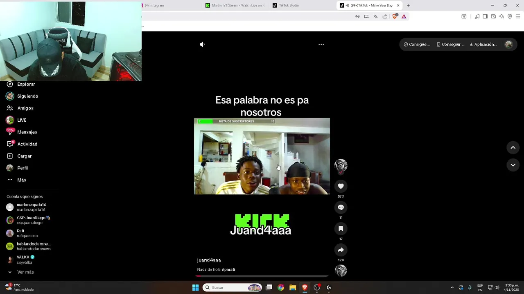Open the browser hamburger menu
This screenshot has height=294, width=524.
tap(518, 16)
